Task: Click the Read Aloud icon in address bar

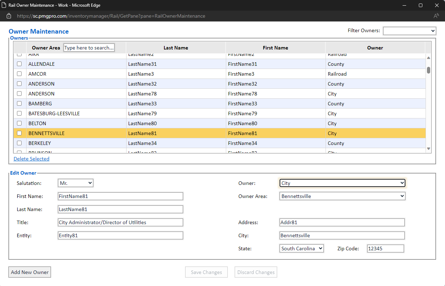Action: tap(436, 16)
